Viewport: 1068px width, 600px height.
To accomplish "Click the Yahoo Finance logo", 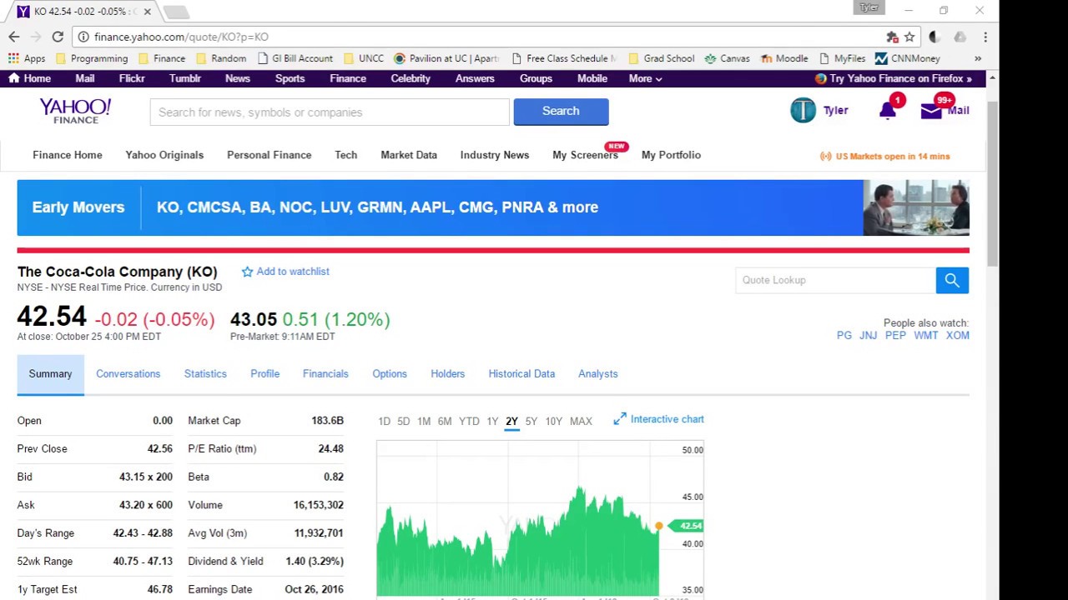I will click(75, 111).
